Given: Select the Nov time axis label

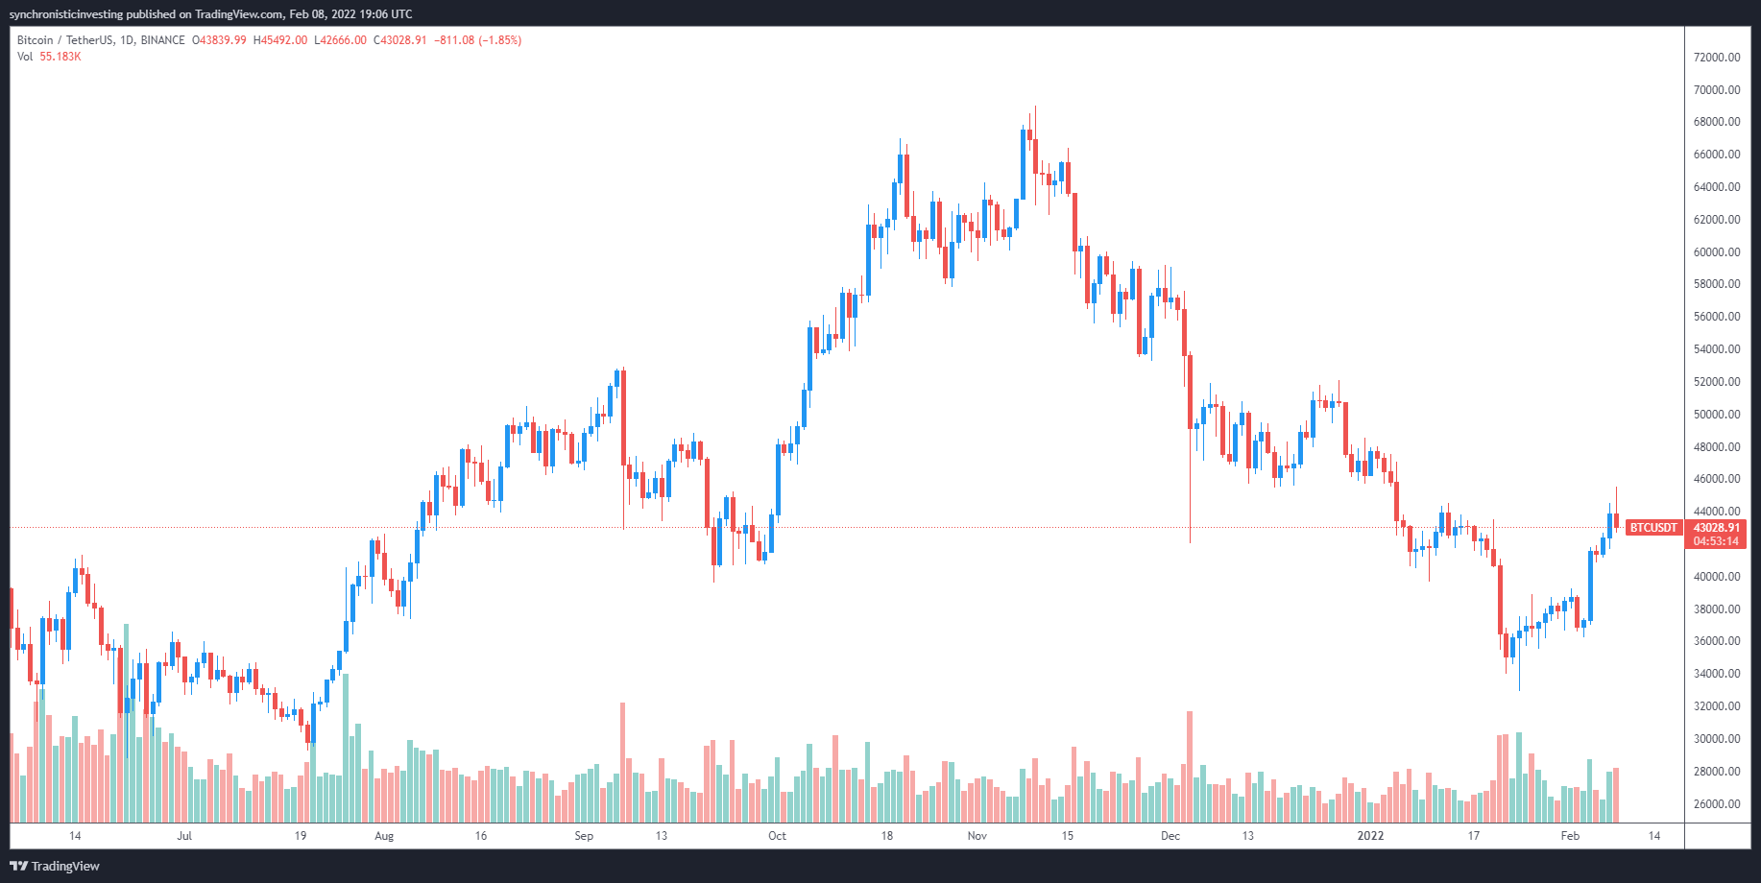Looking at the screenshot, I should click(977, 836).
